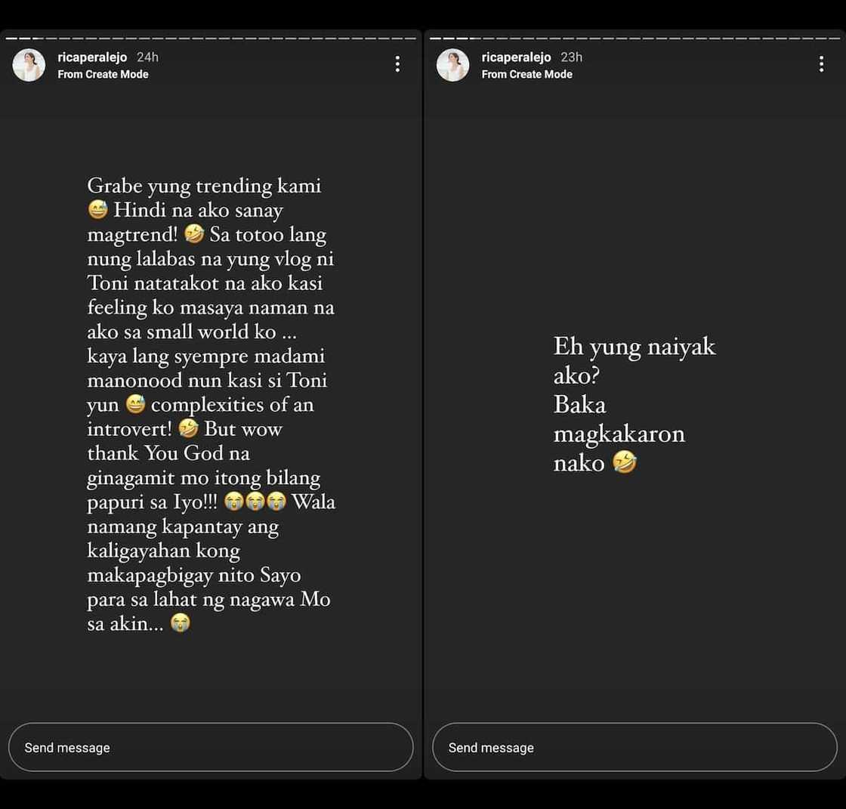Click Send message field under the 24h story
Screen dimensions: 846x809
[x=211, y=748]
